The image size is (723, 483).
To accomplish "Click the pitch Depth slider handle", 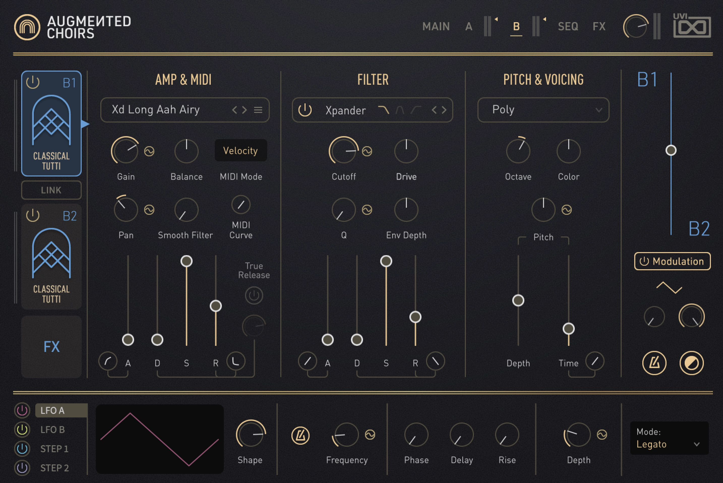I will 518,300.
